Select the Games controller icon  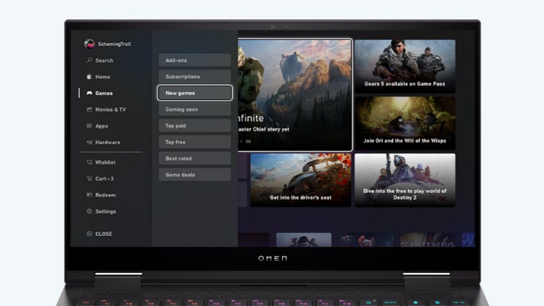[x=89, y=93]
